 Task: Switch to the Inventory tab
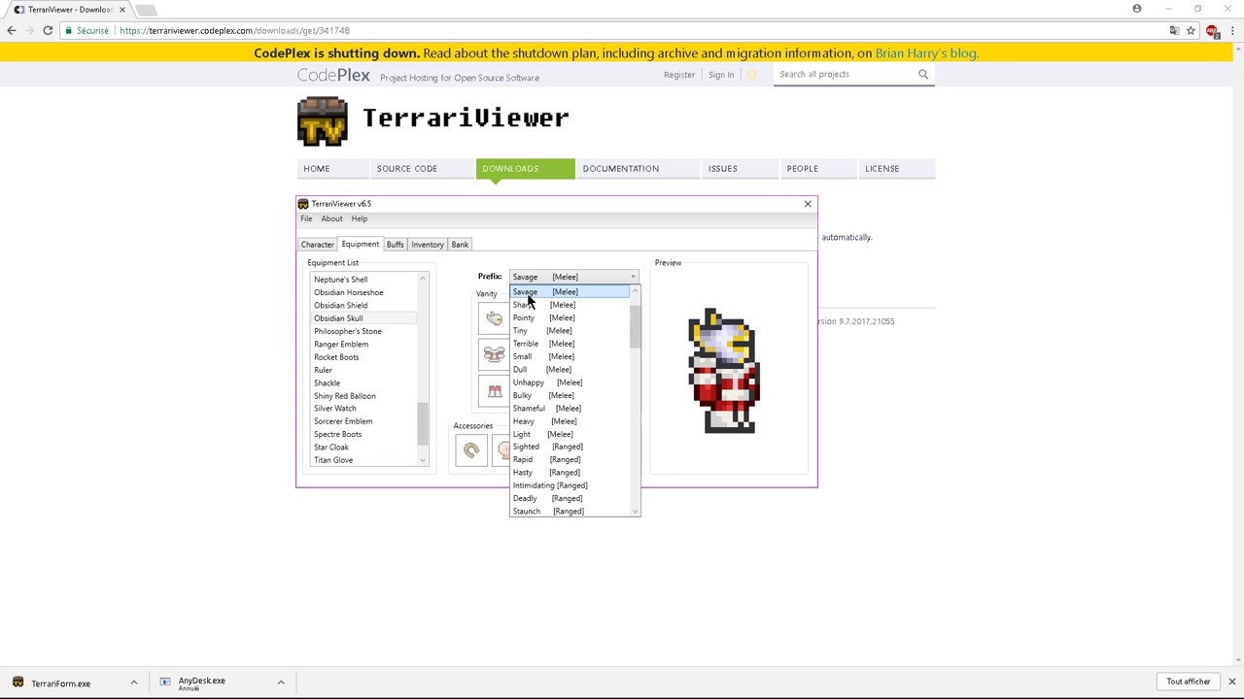428,245
